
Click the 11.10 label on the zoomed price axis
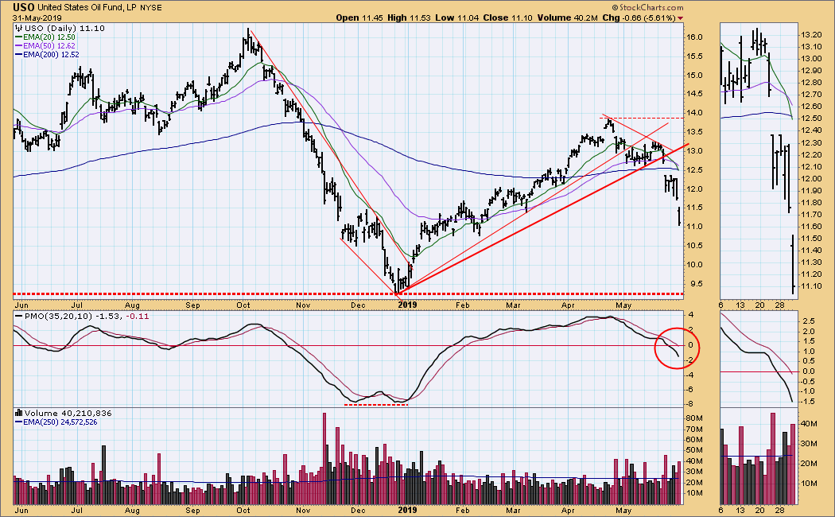(810, 286)
